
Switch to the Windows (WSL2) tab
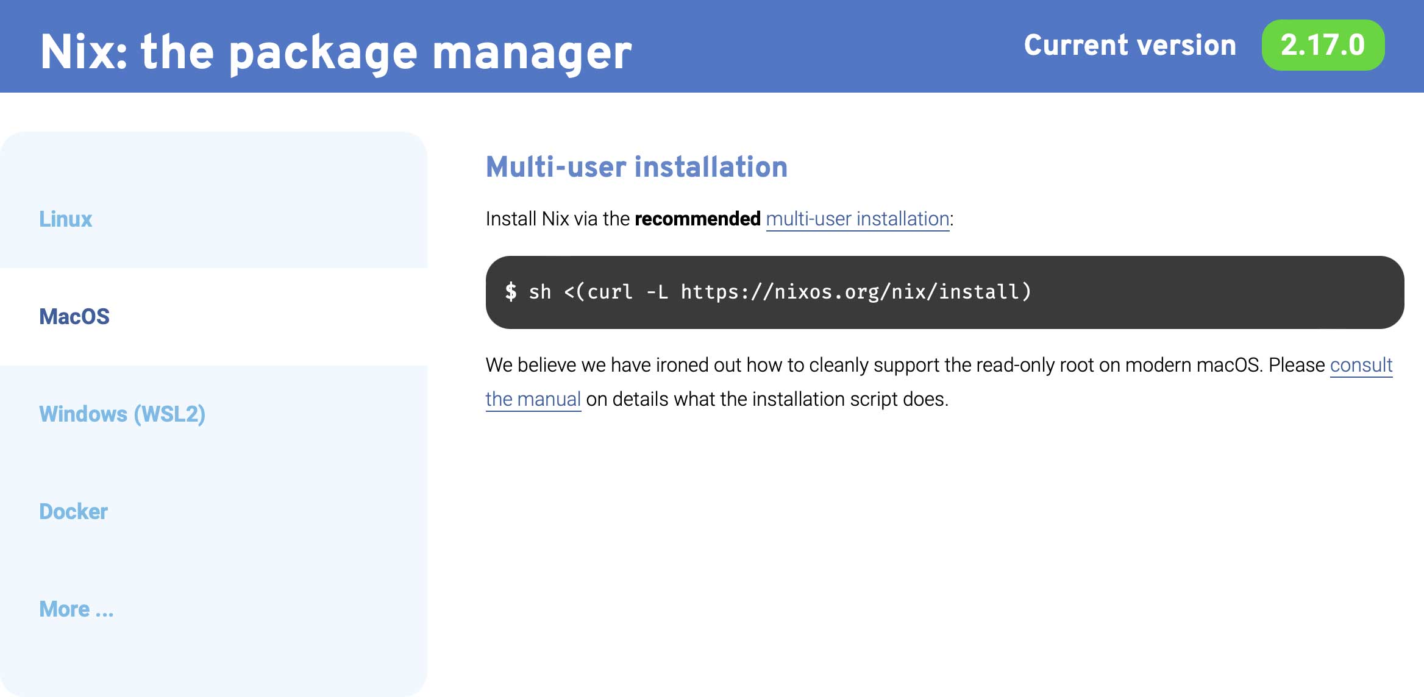tap(122, 414)
